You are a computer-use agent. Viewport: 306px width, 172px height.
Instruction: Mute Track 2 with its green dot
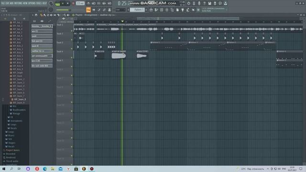(72, 40)
